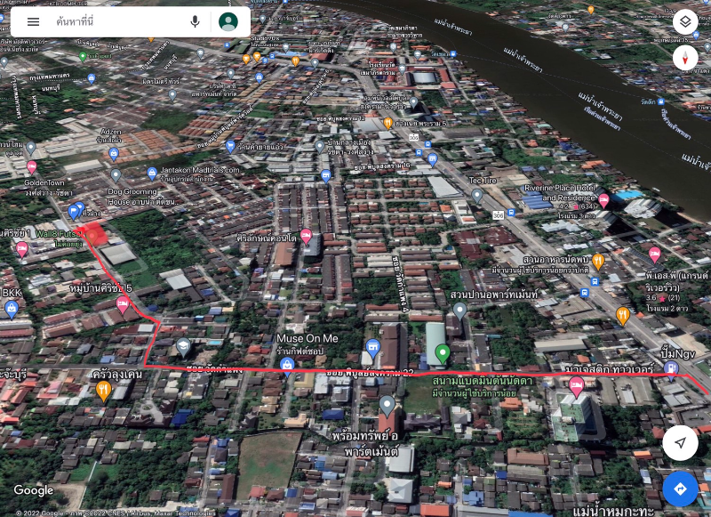The image size is (711, 517).
Task: Select the หมู่บ้านศิริชัย 5 hotel pin
Action: point(124,305)
